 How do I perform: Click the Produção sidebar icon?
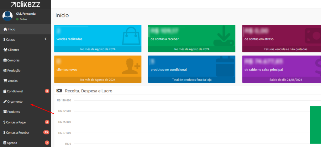coord(5,71)
